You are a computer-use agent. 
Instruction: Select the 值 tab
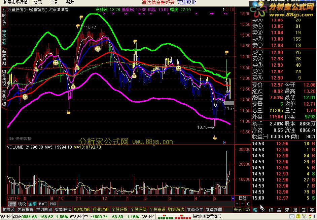tap(304, 210)
